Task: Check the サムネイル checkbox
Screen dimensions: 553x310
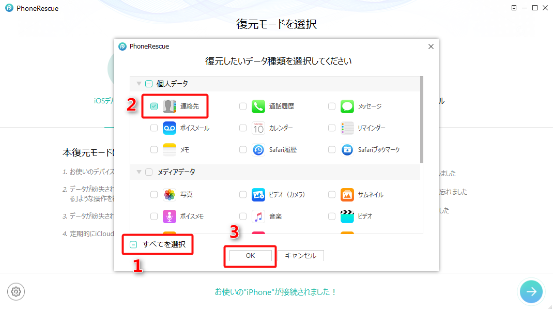Action: [331, 194]
